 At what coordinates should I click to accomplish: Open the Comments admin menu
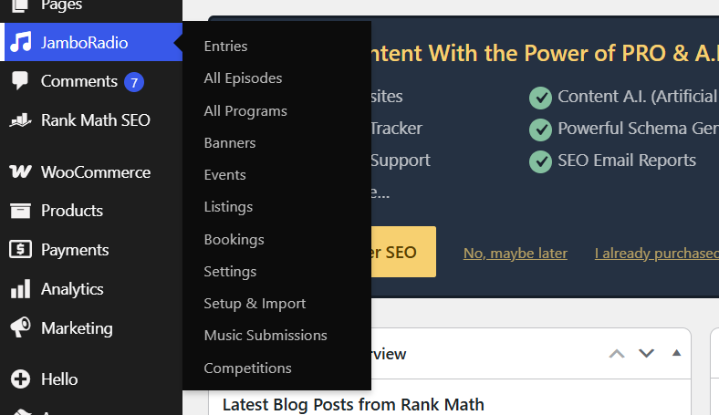click(x=79, y=81)
